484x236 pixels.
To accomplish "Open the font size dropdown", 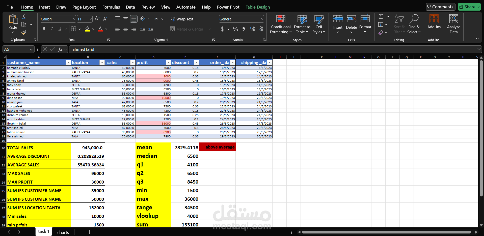I will (x=91, y=19).
